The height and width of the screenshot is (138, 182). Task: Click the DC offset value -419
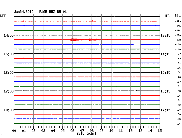click(178, 21)
